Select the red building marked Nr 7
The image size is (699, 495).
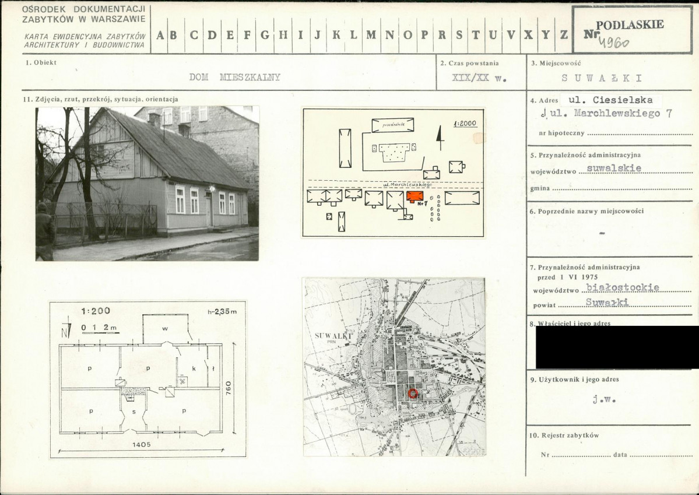click(x=415, y=196)
